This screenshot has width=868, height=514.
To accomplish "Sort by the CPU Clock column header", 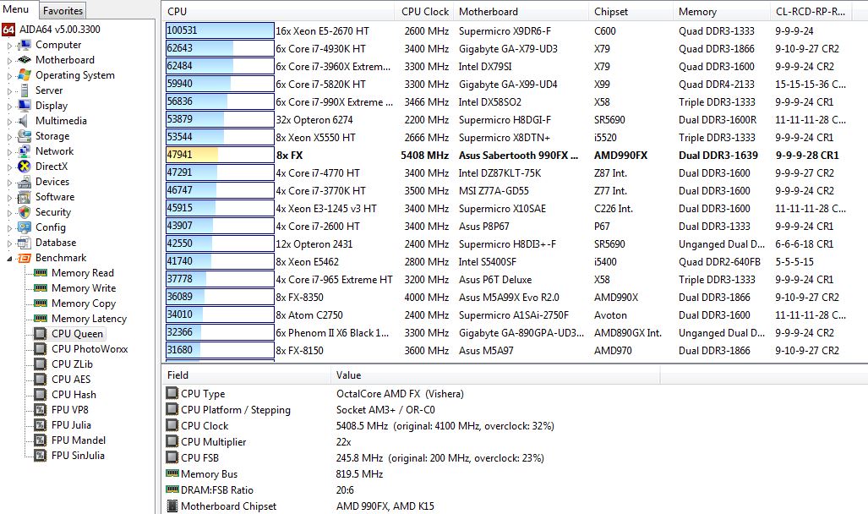I will point(424,11).
